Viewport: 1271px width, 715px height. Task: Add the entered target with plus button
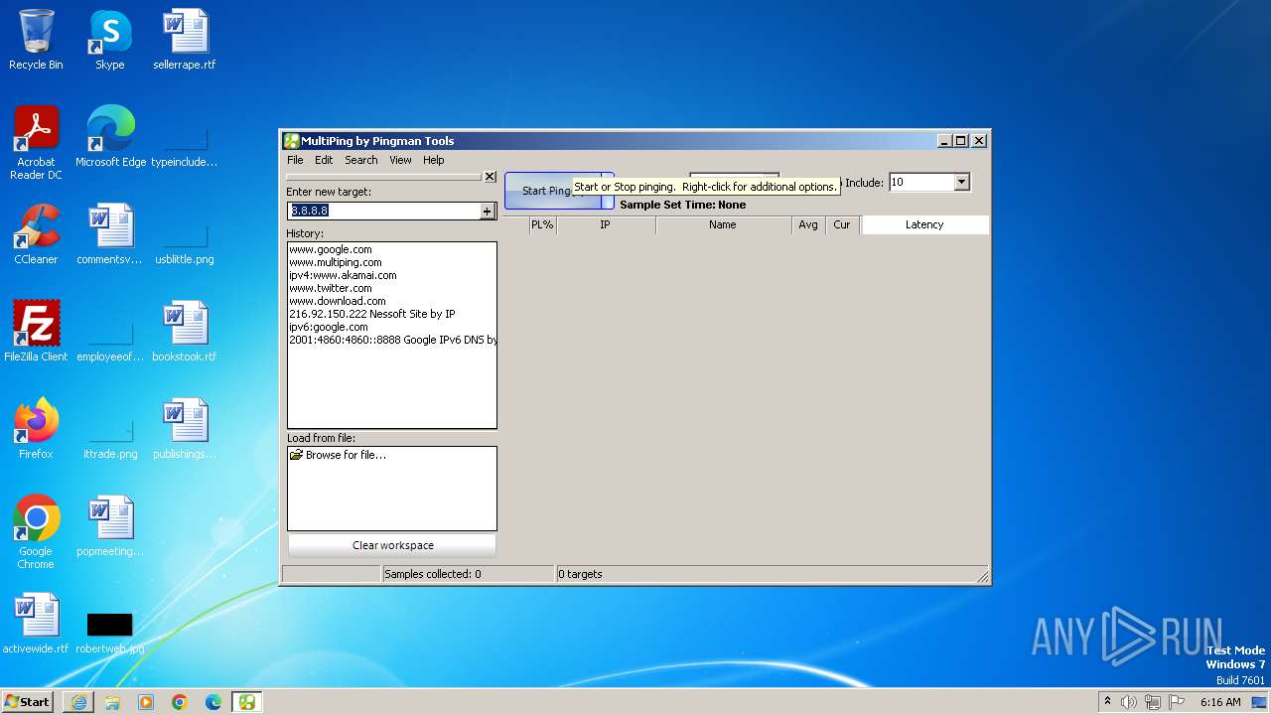(487, 211)
